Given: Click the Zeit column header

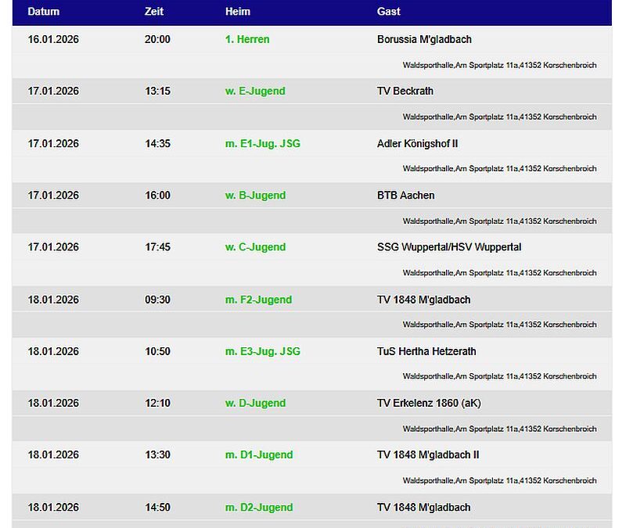Looking at the screenshot, I should (x=154, y=12).
